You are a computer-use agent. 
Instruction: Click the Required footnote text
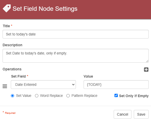click(10, 113)
